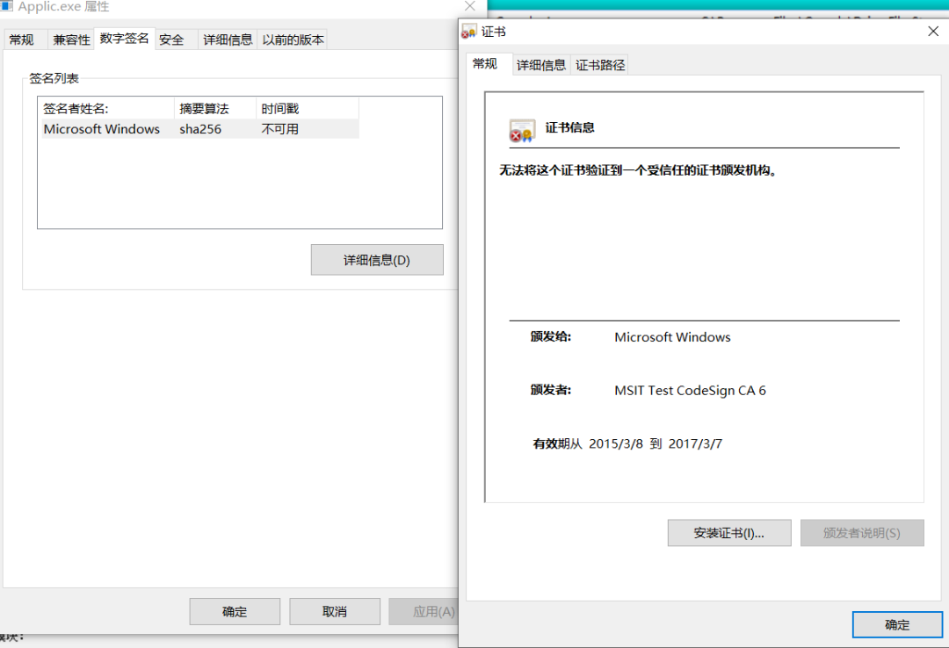Open the 以前的版本 tab
949x648 pixels.
click(293, 40)
